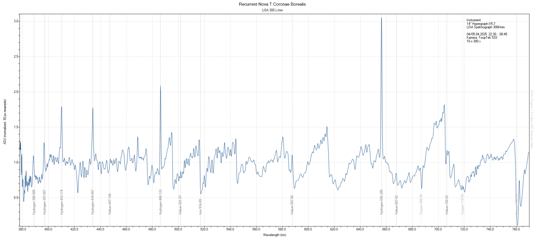Click the title 'Recurrent Nova T Coronae Borealis'
This screenshot has height=240, width=545.
[x=272, y=4]
